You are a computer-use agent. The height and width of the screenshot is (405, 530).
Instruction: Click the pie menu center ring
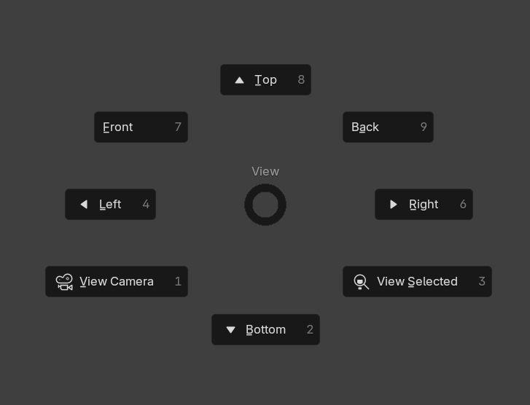265,205
